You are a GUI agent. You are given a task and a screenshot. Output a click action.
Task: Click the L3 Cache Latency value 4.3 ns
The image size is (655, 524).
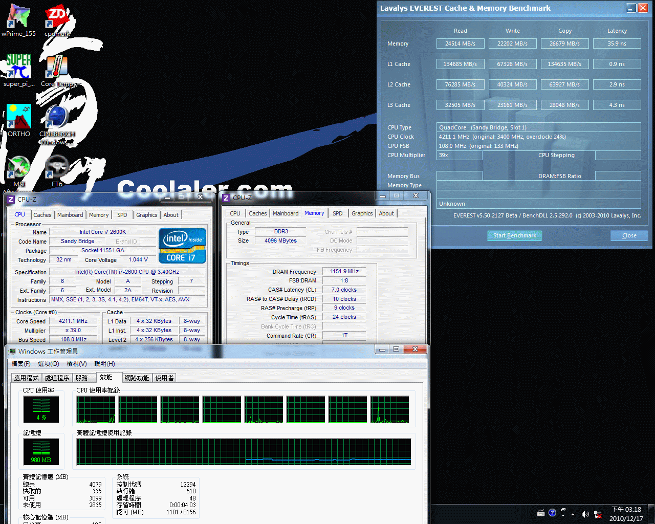coord(617,105)
